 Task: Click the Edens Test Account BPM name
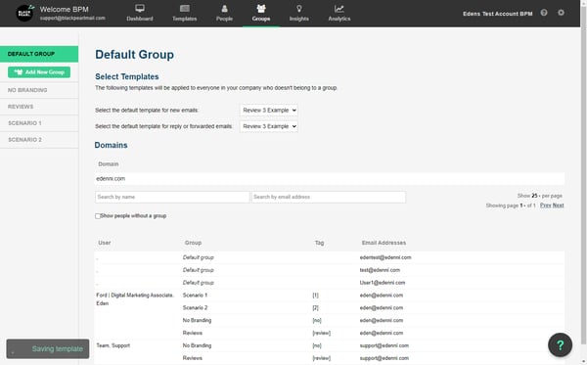pos(498,14)
